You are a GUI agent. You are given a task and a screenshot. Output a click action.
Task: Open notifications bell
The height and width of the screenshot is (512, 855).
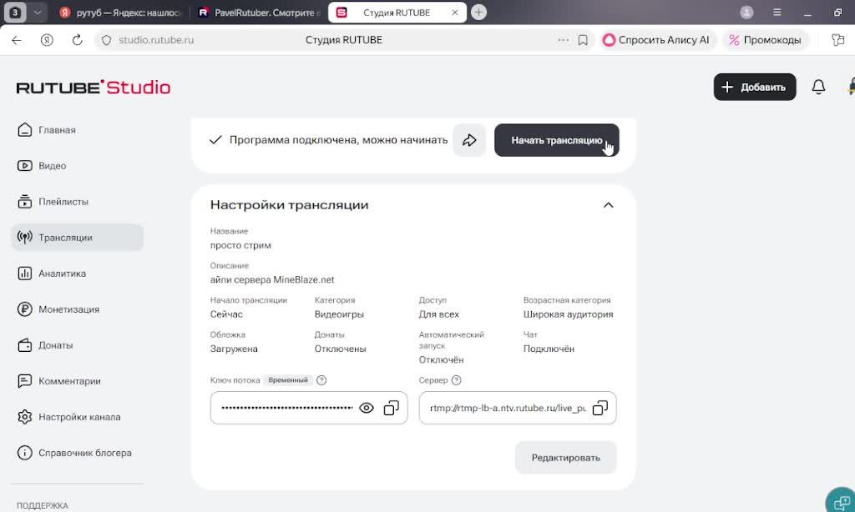[x=818, y=87]
